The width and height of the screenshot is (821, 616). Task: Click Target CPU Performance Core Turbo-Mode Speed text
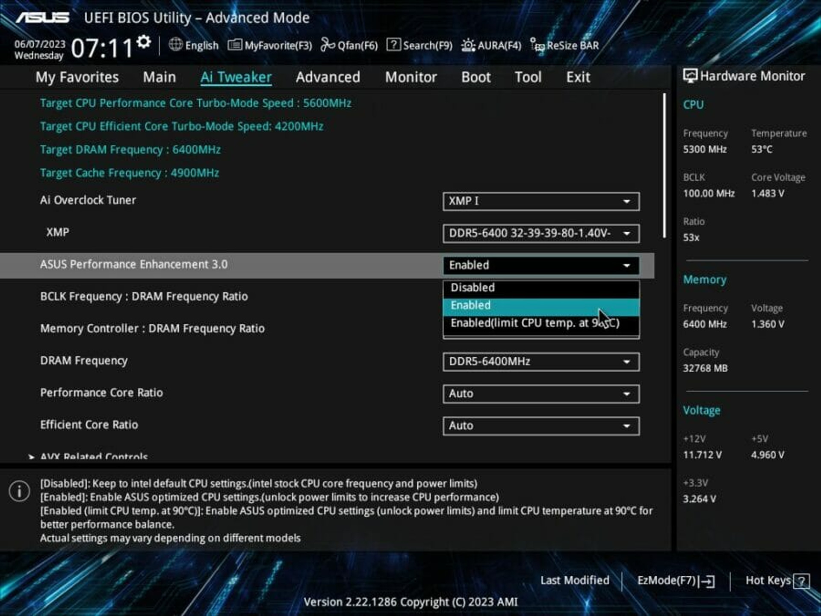196,103
